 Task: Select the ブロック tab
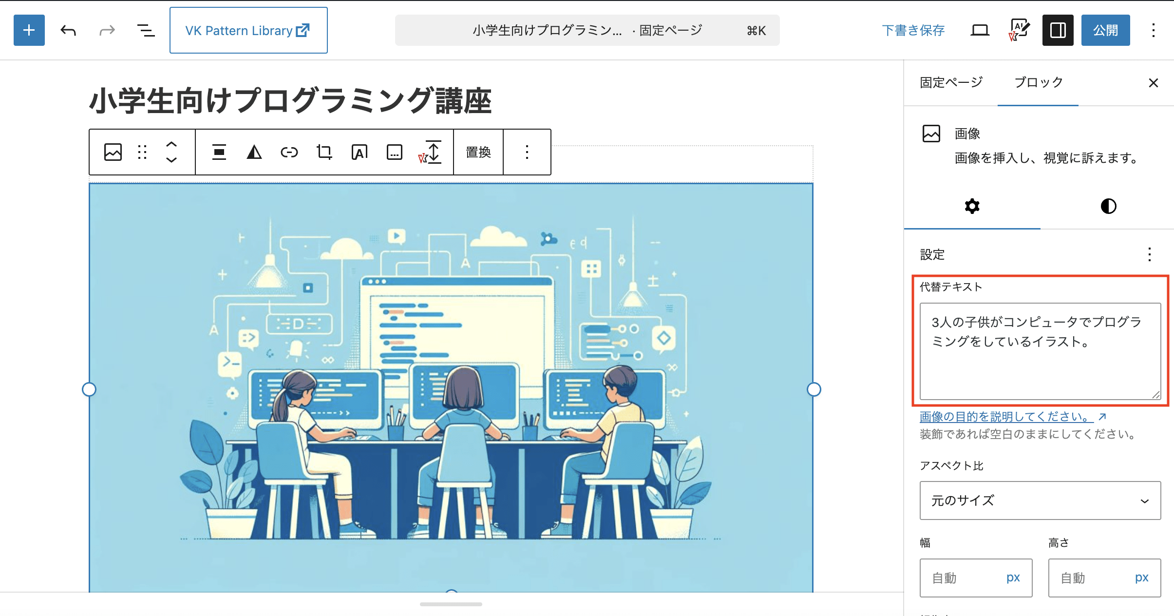coord(1038,82)
